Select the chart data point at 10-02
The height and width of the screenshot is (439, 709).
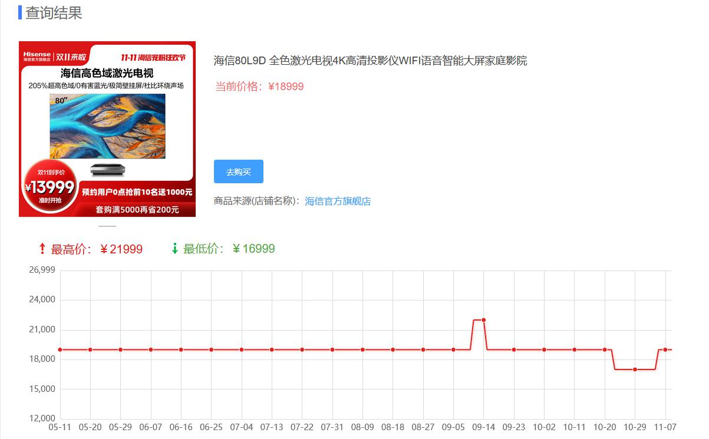pos(544,349)
